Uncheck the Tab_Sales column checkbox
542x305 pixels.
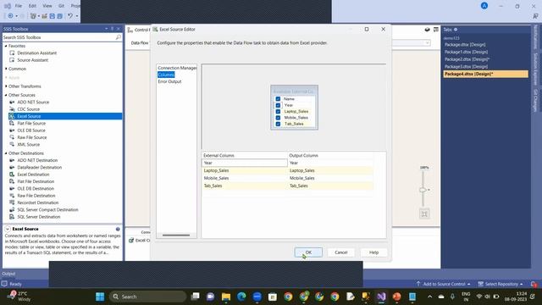click(278, 124)
